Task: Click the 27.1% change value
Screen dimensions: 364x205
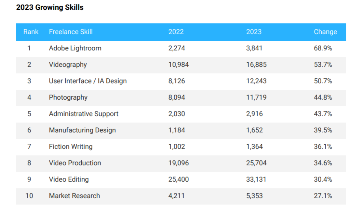Action: click(x=323, y=196)
